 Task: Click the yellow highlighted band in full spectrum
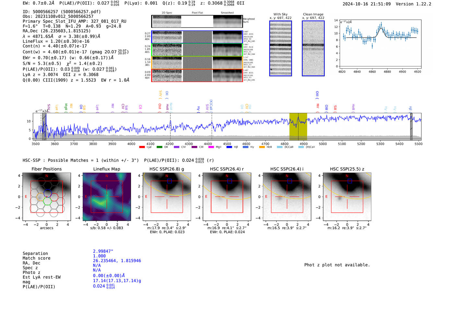click(298, 126)
